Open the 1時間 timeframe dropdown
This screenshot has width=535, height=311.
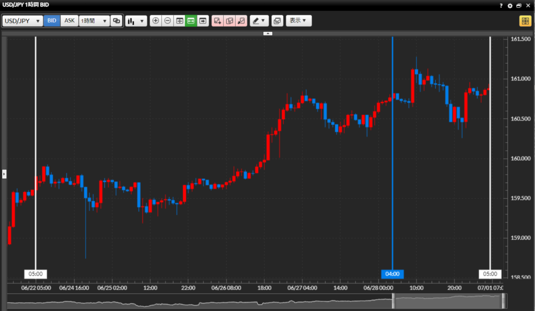(x=94, y=21)
